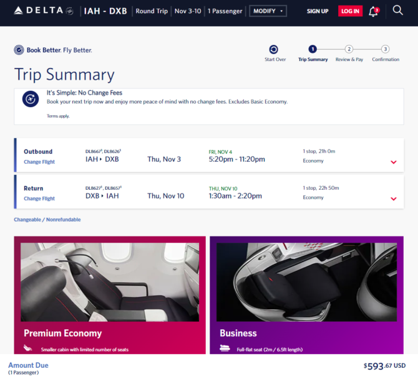Click the Thu, Nov 3 outbound date
The image size is (418, 376).
tap(164, 159)
